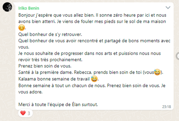Image resolution: width=179 pixels, height=121 pixels.
Task: Click the word Kalaama in the message
Action: tap(27, 79)
